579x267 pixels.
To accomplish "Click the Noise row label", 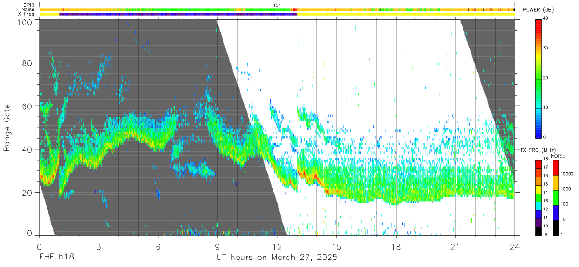I will click(28, 9).
